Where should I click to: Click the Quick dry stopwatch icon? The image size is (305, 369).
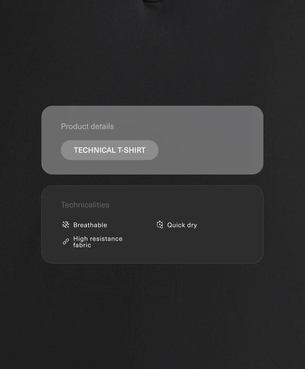coord(160,225)
